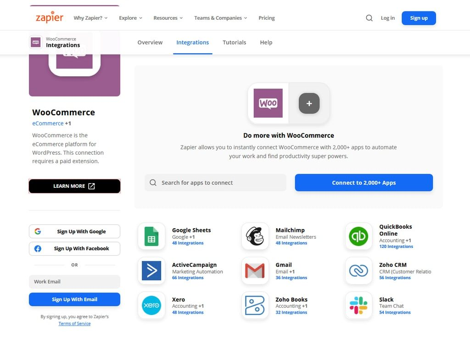Open the Mailchimp monkey icon
Viewport: 470px width, 337px height.
pyautogui.click(x=255, y=236)
